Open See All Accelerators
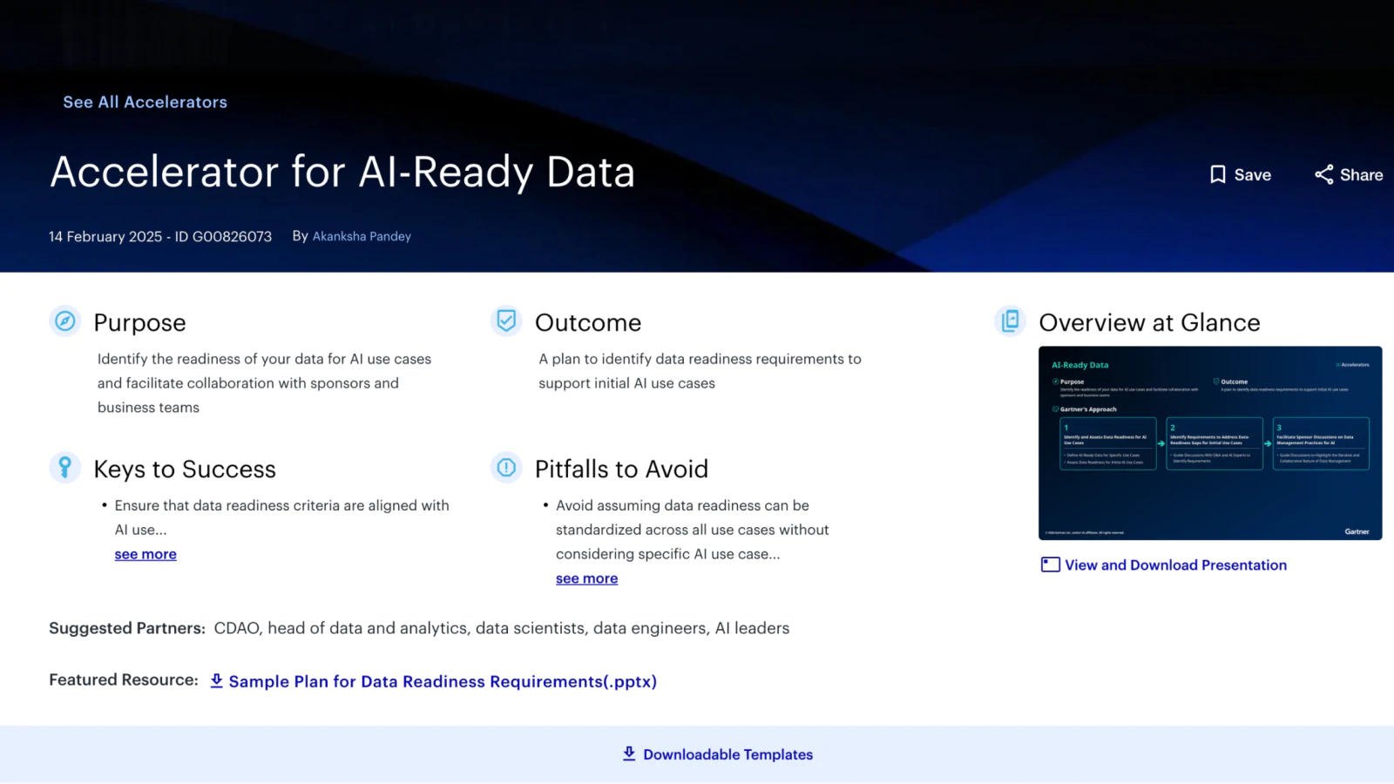 coord(145,102)
